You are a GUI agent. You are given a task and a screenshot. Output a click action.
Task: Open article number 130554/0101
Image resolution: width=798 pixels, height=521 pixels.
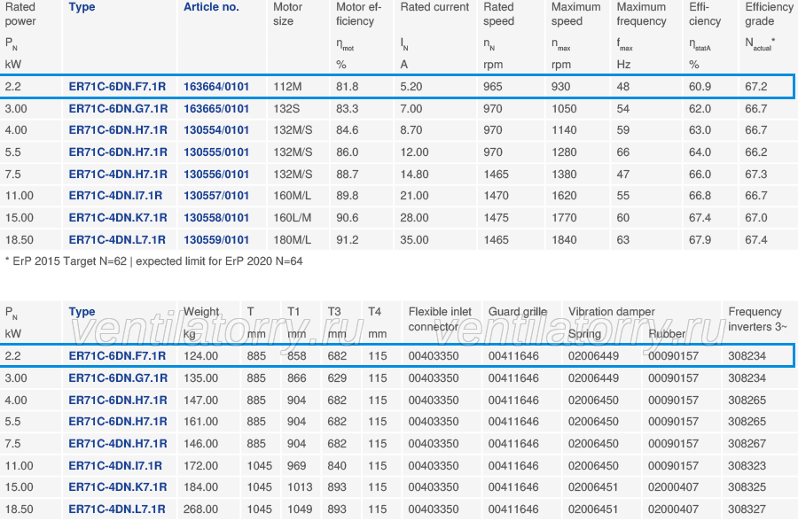(216, 130)
